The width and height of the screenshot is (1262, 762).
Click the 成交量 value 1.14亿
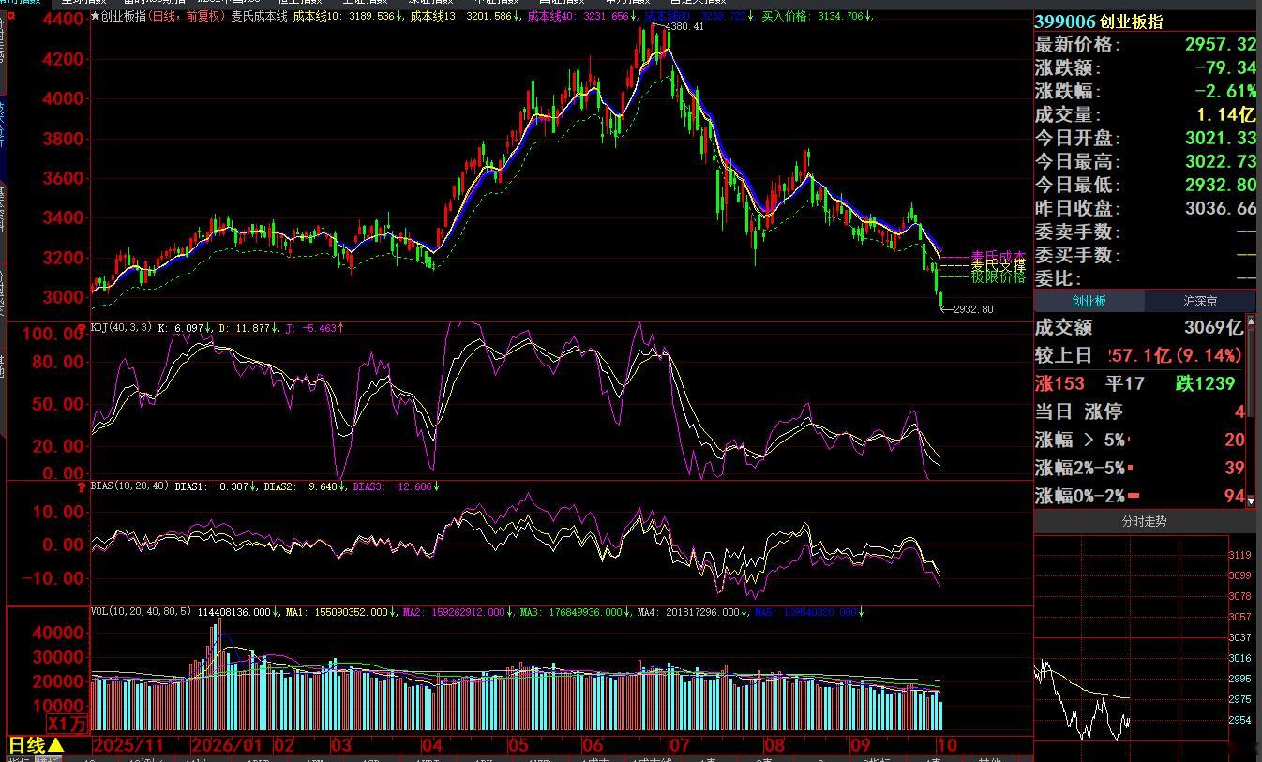coord(1225,115)
